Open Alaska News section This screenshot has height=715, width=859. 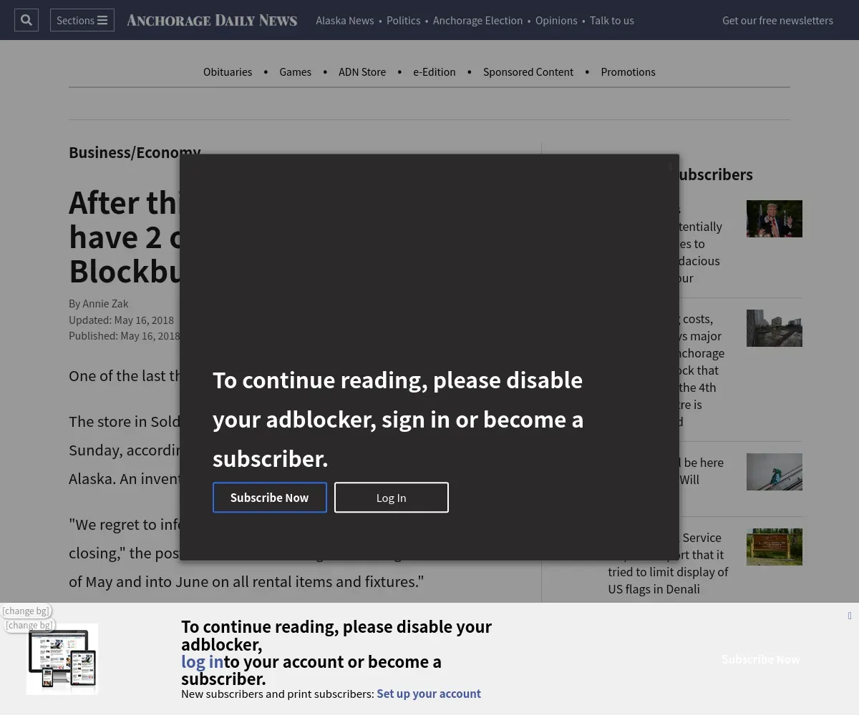coord(345,20)
